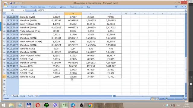Open Opera browser from the taskbar
Image resolution: width=193 pixels, height=108 pixels.
(38, 105)
